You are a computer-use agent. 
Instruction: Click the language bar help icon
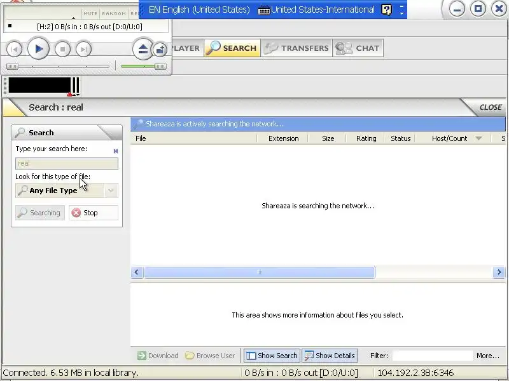[387, 10]
